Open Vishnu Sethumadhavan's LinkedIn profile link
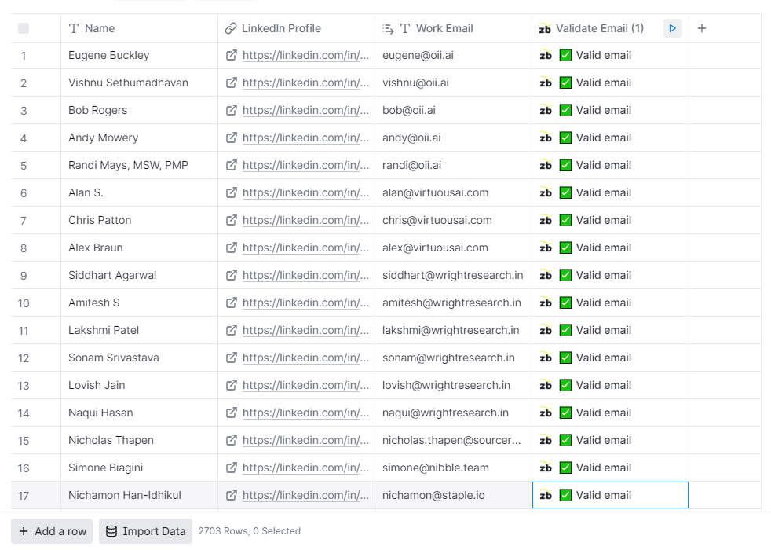Image resolution: width=771 pixels, height=550 pixels. point(305,83)
